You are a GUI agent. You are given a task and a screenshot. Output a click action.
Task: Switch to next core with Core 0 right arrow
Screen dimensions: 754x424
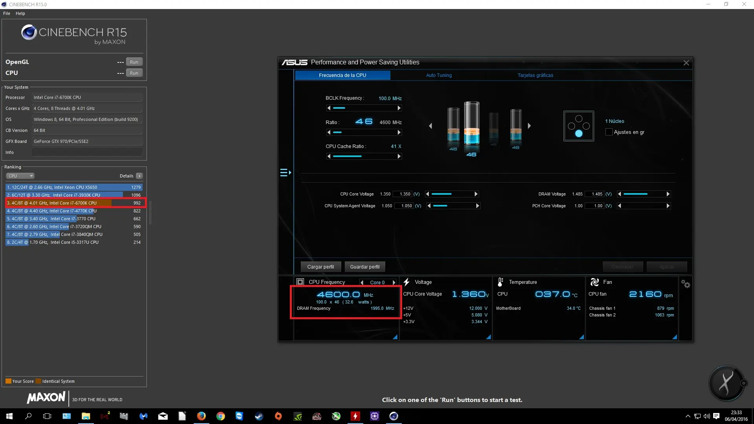[394, 282]
